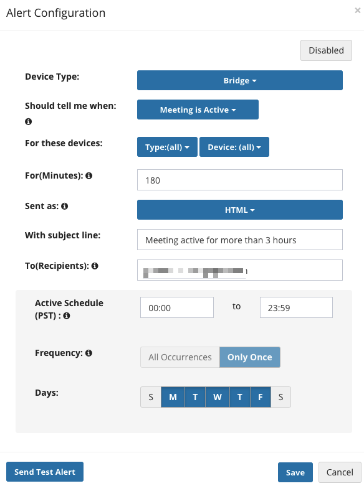364x486 pixels.
Task: Close the Alert Configuration dialog with X
Action: click(x=358, y=10)
